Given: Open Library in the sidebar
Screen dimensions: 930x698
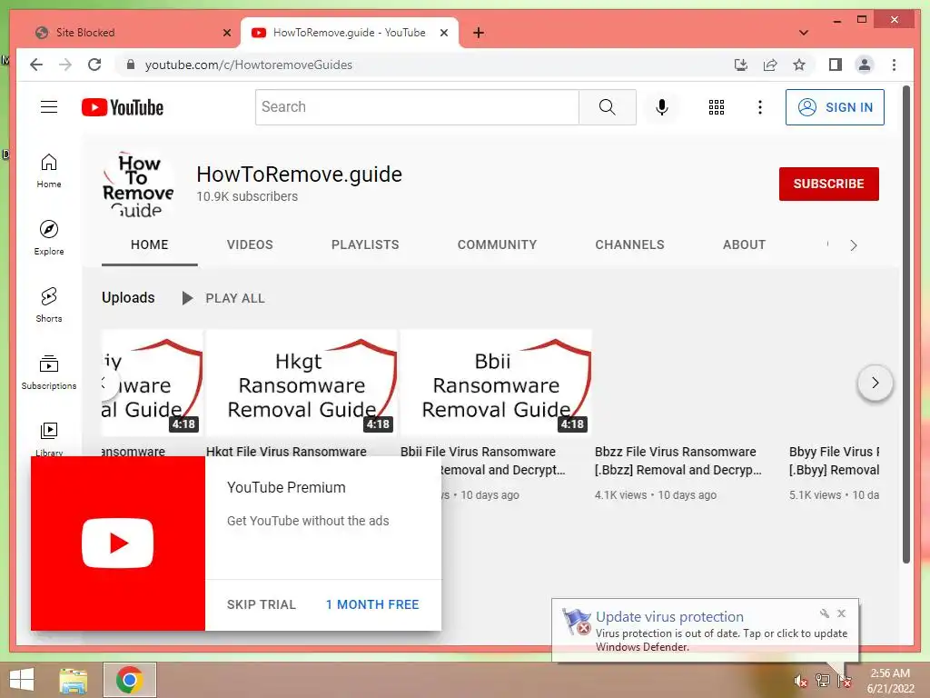Looking at the screenshot, I should (x=49, y=438).
